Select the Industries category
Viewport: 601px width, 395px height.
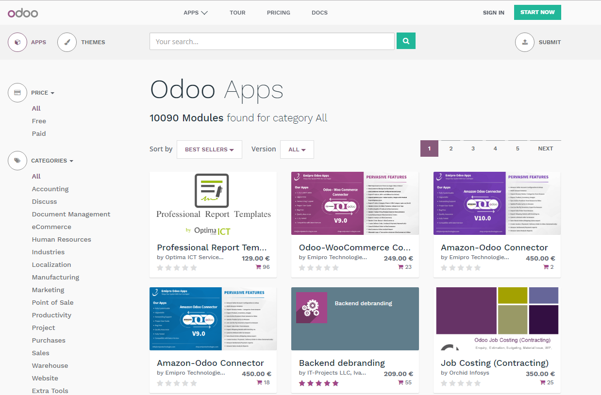click(49, 252)
